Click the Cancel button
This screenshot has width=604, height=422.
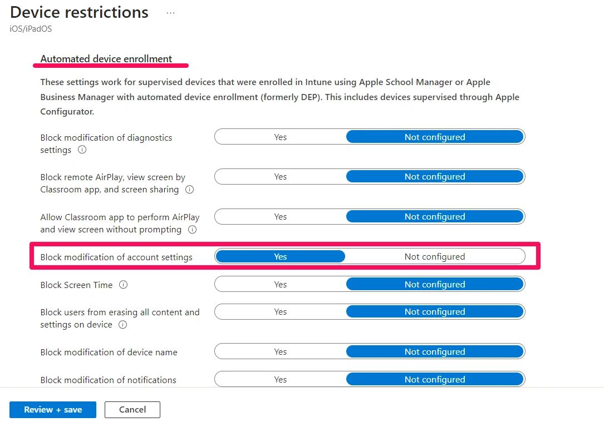pyautogui.click(x=132, y=410)
